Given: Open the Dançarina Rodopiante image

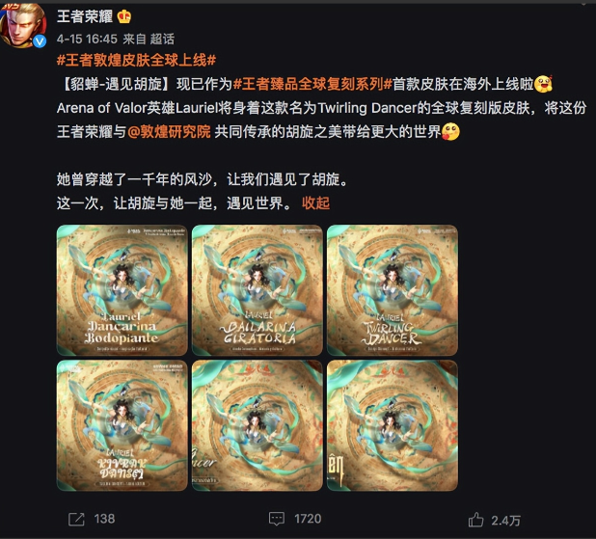Looking at the screenshot, I should click(x=122, y=290).
